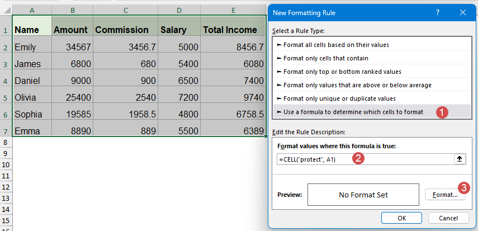Click the Cancel button
Screen dimensions: 478x231
pyautogui.click(x=448, y=218)
